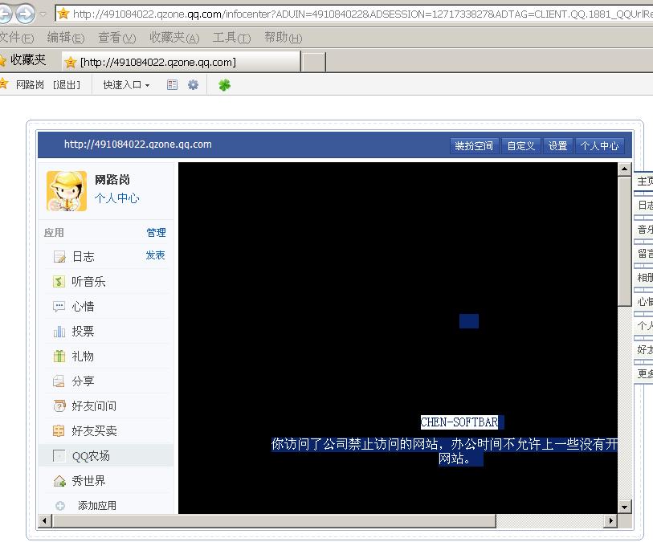Click the http://491084022.qzone.qq.com header address text

click(138, 145)
